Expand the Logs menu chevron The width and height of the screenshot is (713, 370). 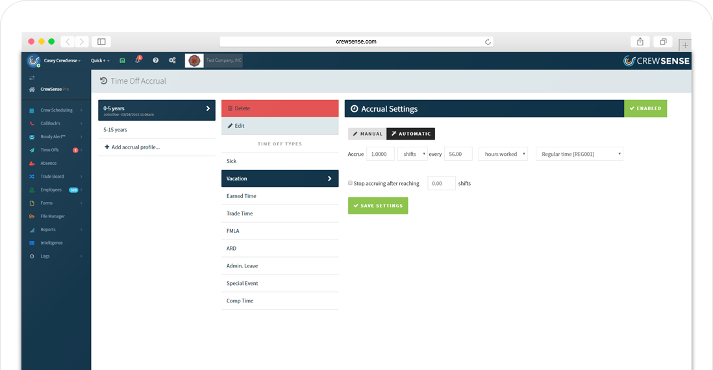(x=81, y=256)
